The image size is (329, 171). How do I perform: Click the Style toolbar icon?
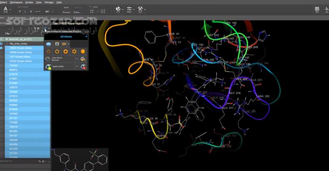click(x=118, y=9)
